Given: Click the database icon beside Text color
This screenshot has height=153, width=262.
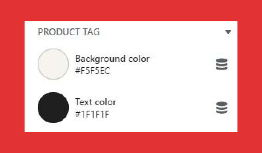Looking at the screenshot, I should 222,107.
